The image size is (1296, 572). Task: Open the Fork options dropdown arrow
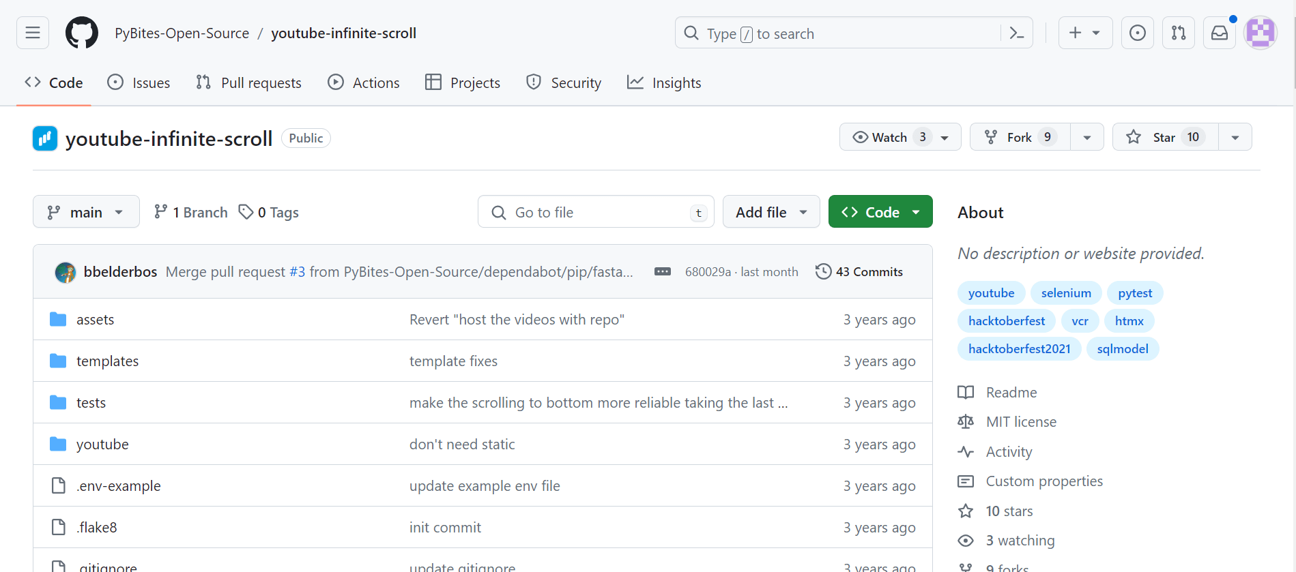[1086, 137]
